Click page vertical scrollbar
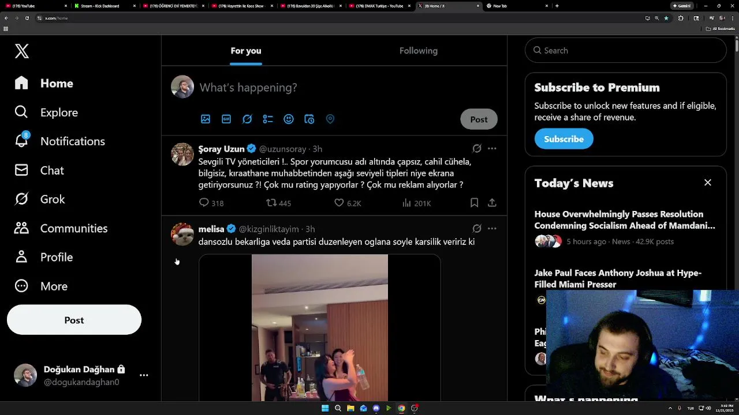 click(x=736, y=46)
